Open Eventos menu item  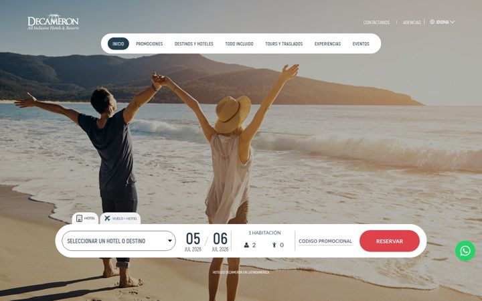point(361,44)
